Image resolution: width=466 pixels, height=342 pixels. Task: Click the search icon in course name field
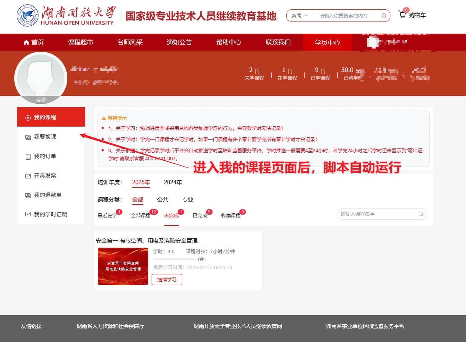[421, 214]
